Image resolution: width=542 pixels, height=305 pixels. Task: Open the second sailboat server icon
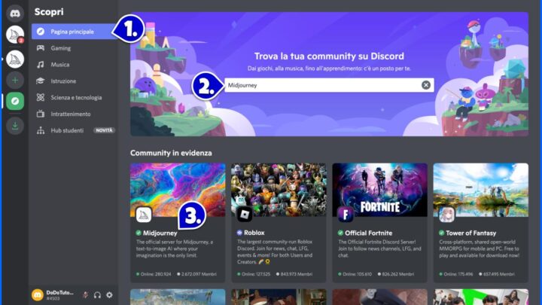pos(15,59)
